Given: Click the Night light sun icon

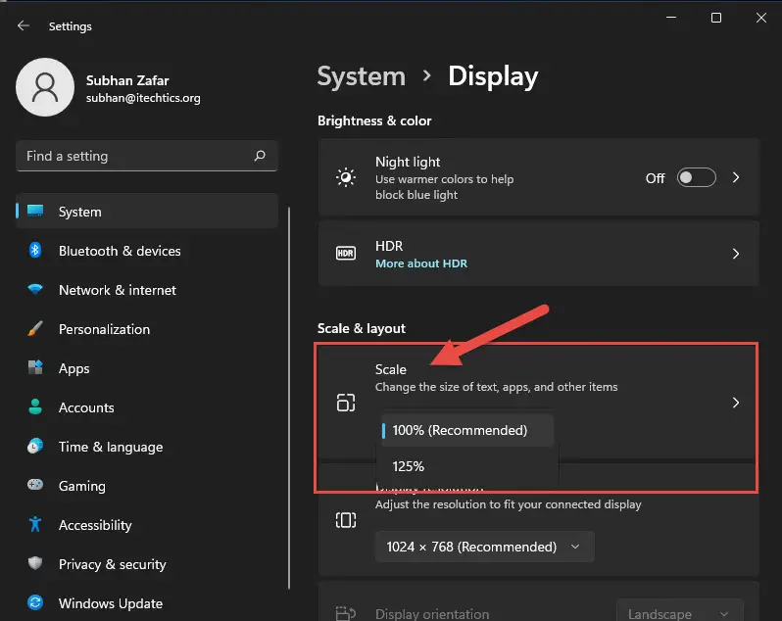Looking at the screenshot, I should tap(346, 177).
